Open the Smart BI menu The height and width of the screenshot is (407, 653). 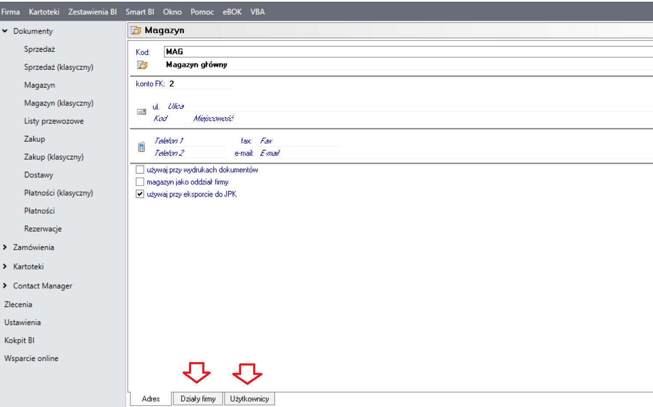[x=139, y=12]
